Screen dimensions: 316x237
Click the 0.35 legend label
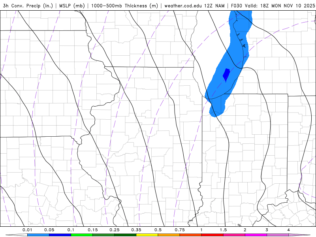click(x=136, y=230)
